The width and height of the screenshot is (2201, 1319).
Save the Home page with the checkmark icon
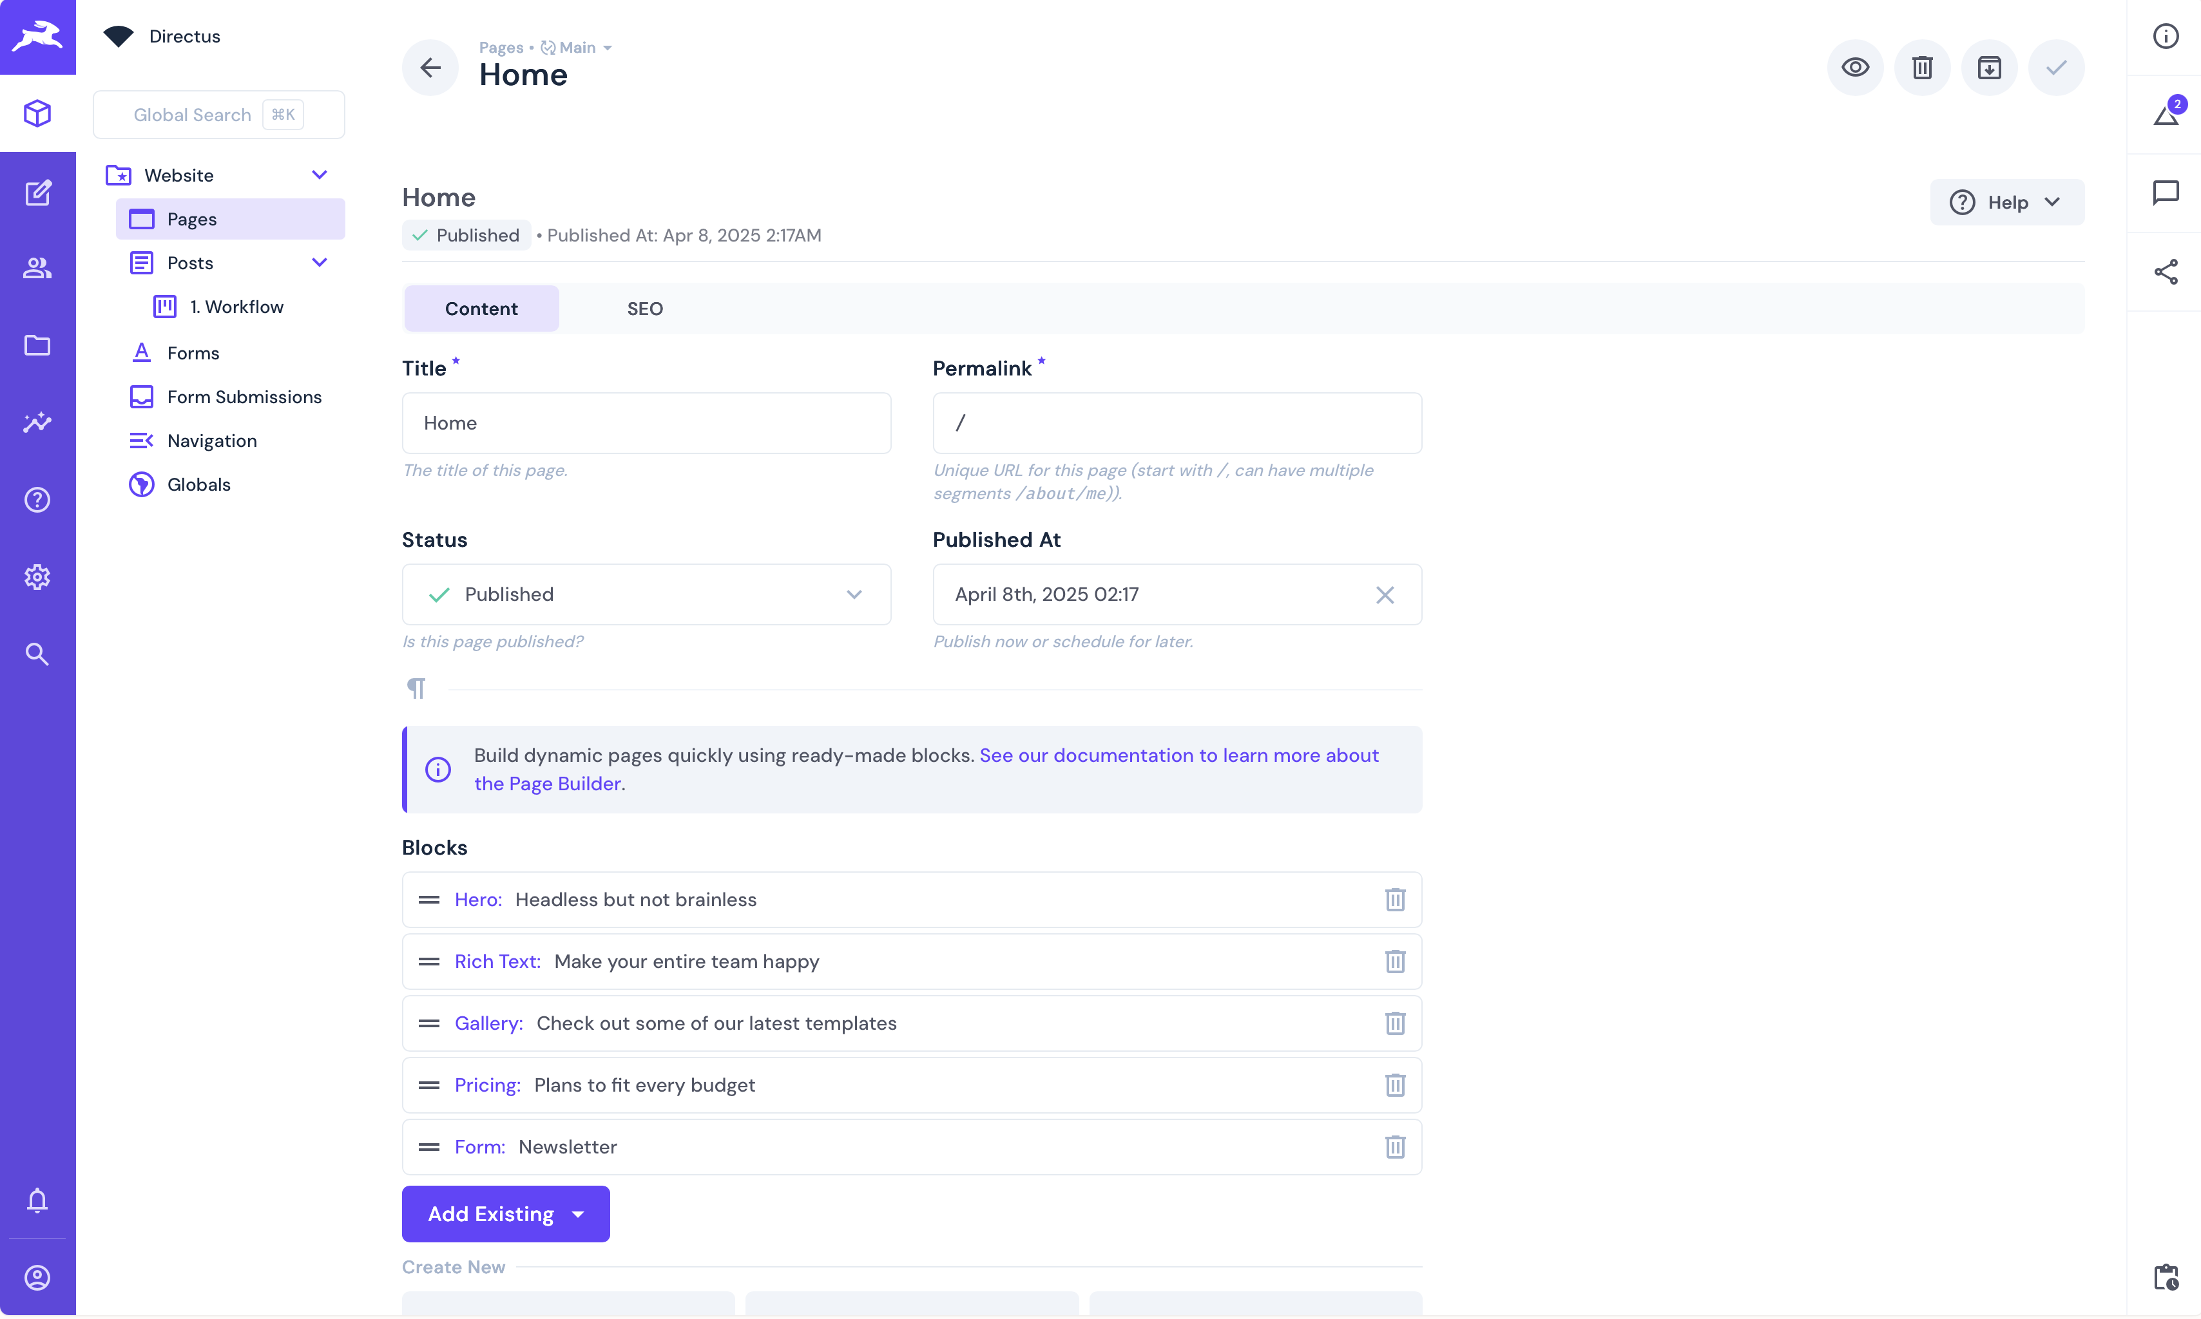pos(2056,67)
